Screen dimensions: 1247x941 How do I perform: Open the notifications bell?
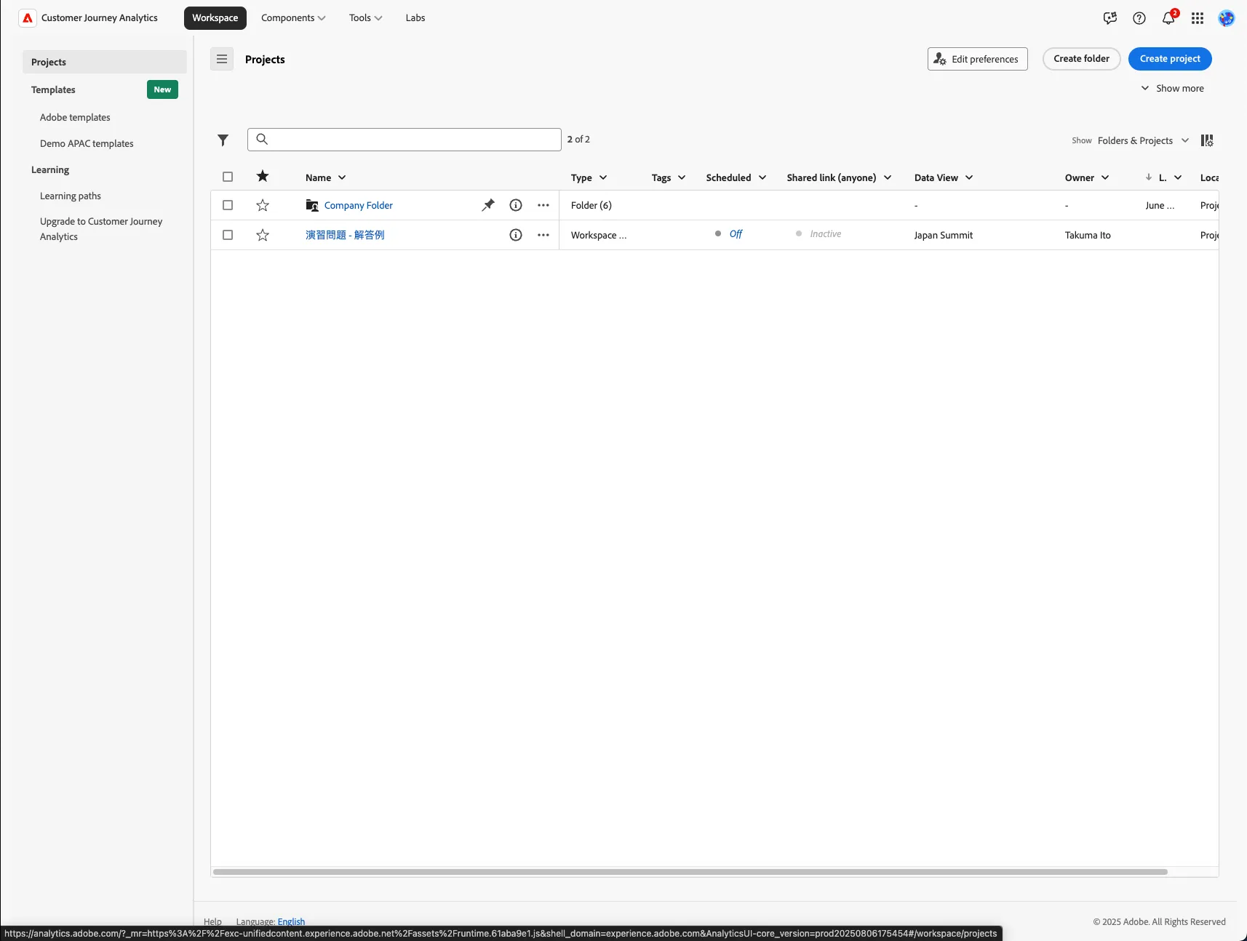click(1168, 18)
